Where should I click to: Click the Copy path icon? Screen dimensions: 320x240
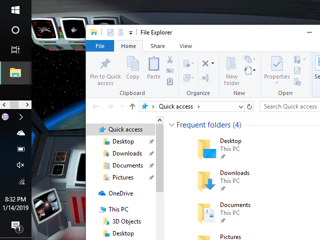pos(170,70)
